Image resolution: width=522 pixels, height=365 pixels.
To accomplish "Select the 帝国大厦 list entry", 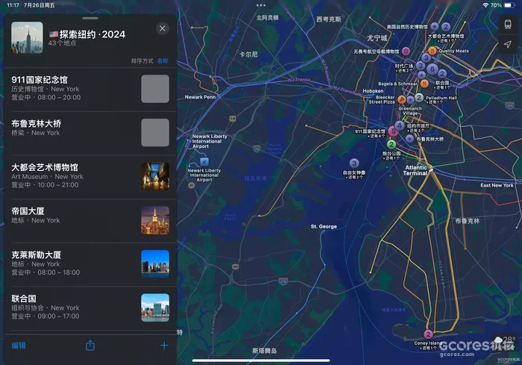I will tap(90, 220).
